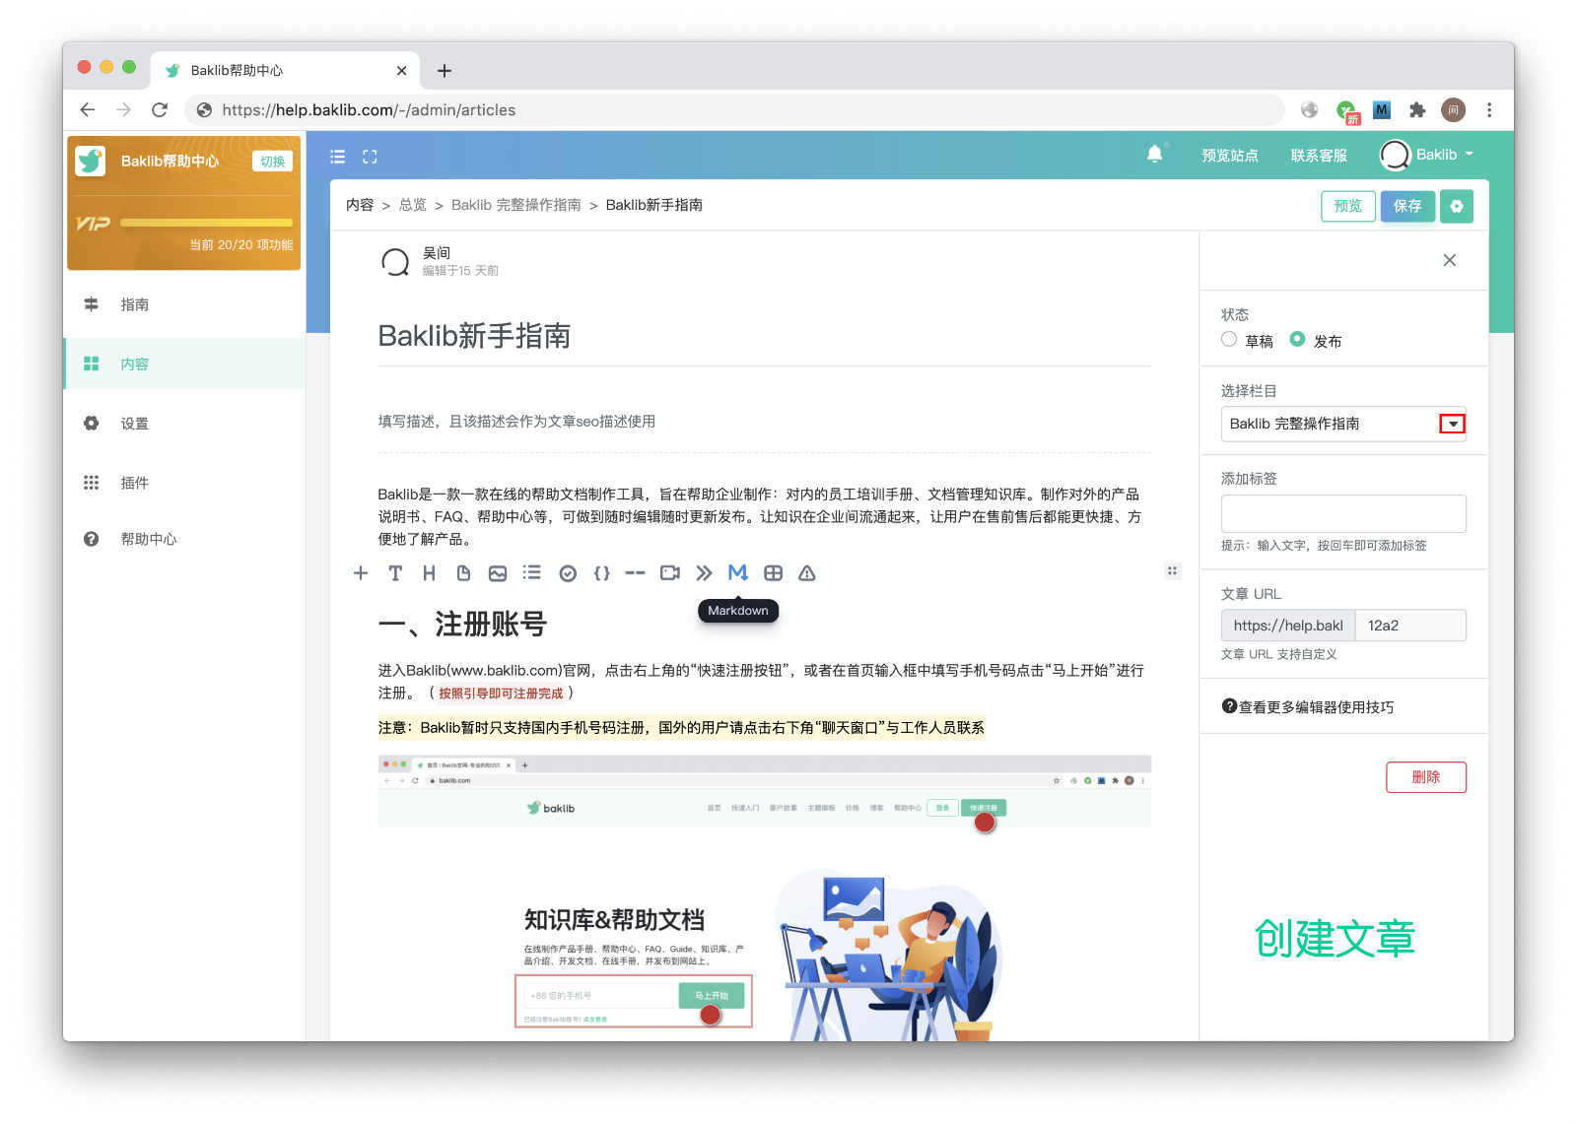Insert a Markdown block
Screen dimensions: 1576x1124
pos(738,572)
